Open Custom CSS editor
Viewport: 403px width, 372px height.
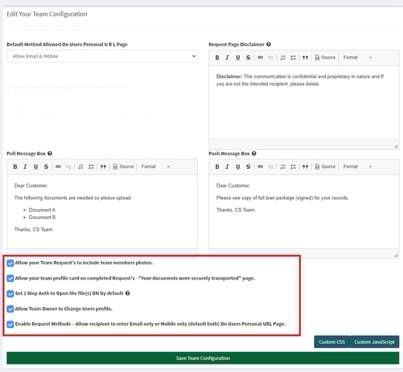click(332, 342)
